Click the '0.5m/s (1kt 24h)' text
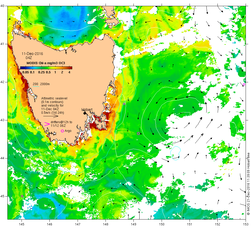This screenshot has height=230, width=251. coord(53,113)
